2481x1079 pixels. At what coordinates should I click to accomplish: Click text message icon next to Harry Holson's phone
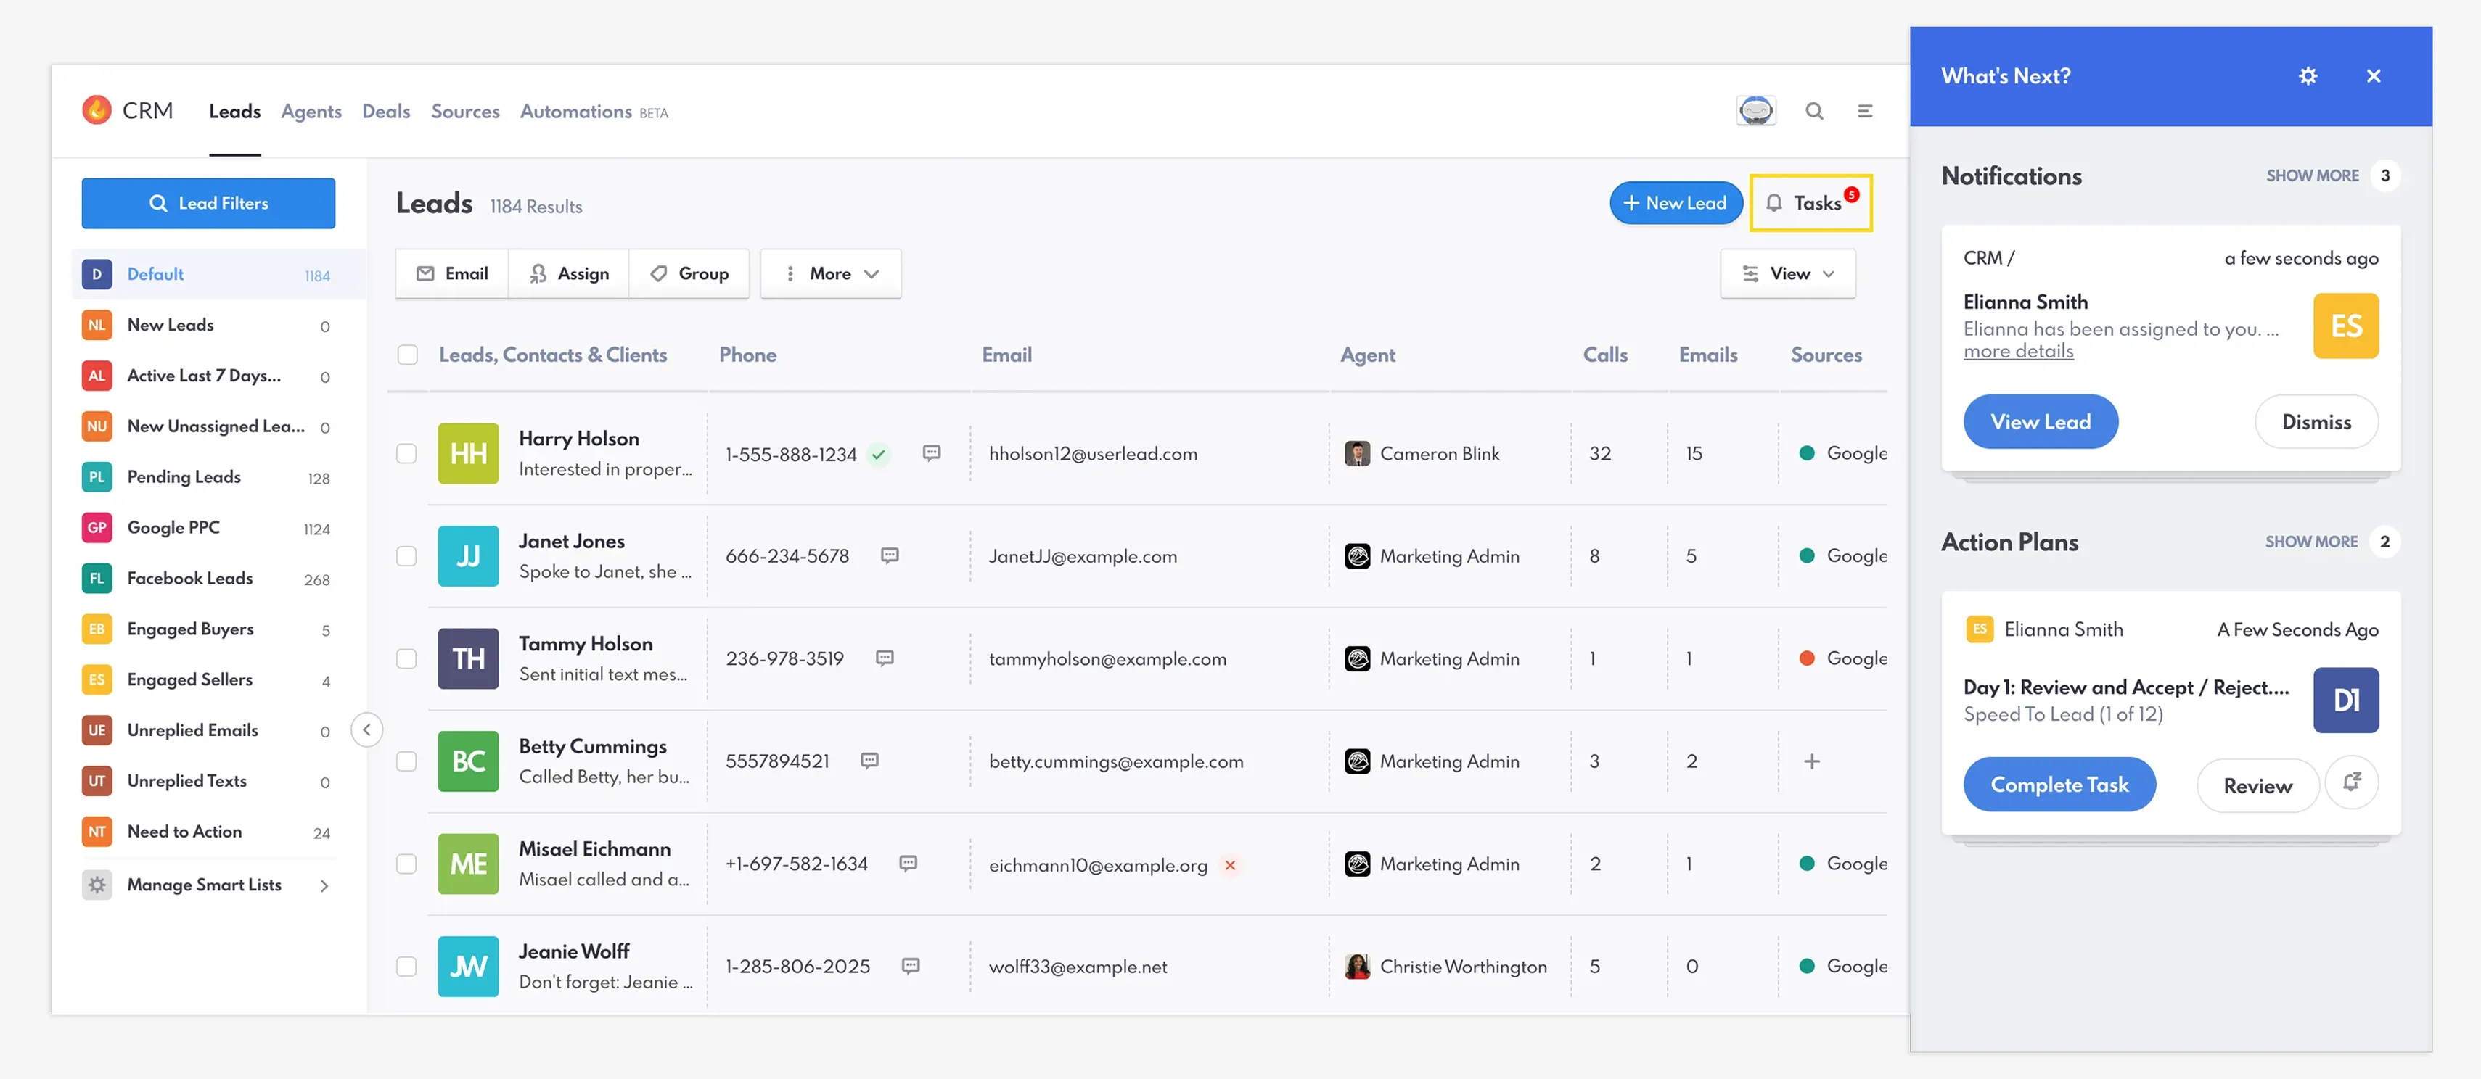pos(930,452)
